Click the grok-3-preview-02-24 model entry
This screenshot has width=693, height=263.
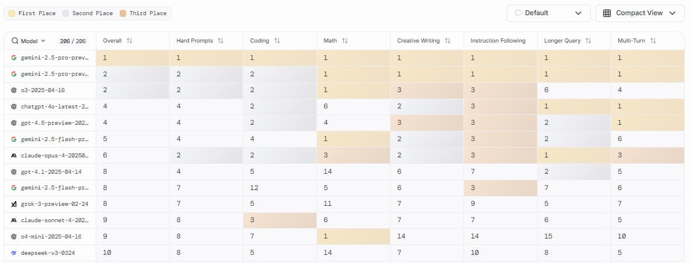pos(55,204)
